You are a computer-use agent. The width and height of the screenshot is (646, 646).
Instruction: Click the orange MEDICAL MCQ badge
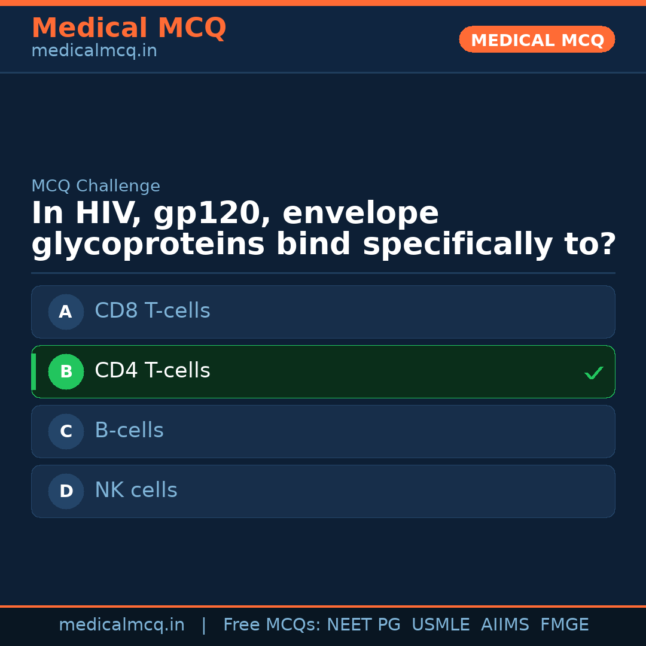point(537,39)
